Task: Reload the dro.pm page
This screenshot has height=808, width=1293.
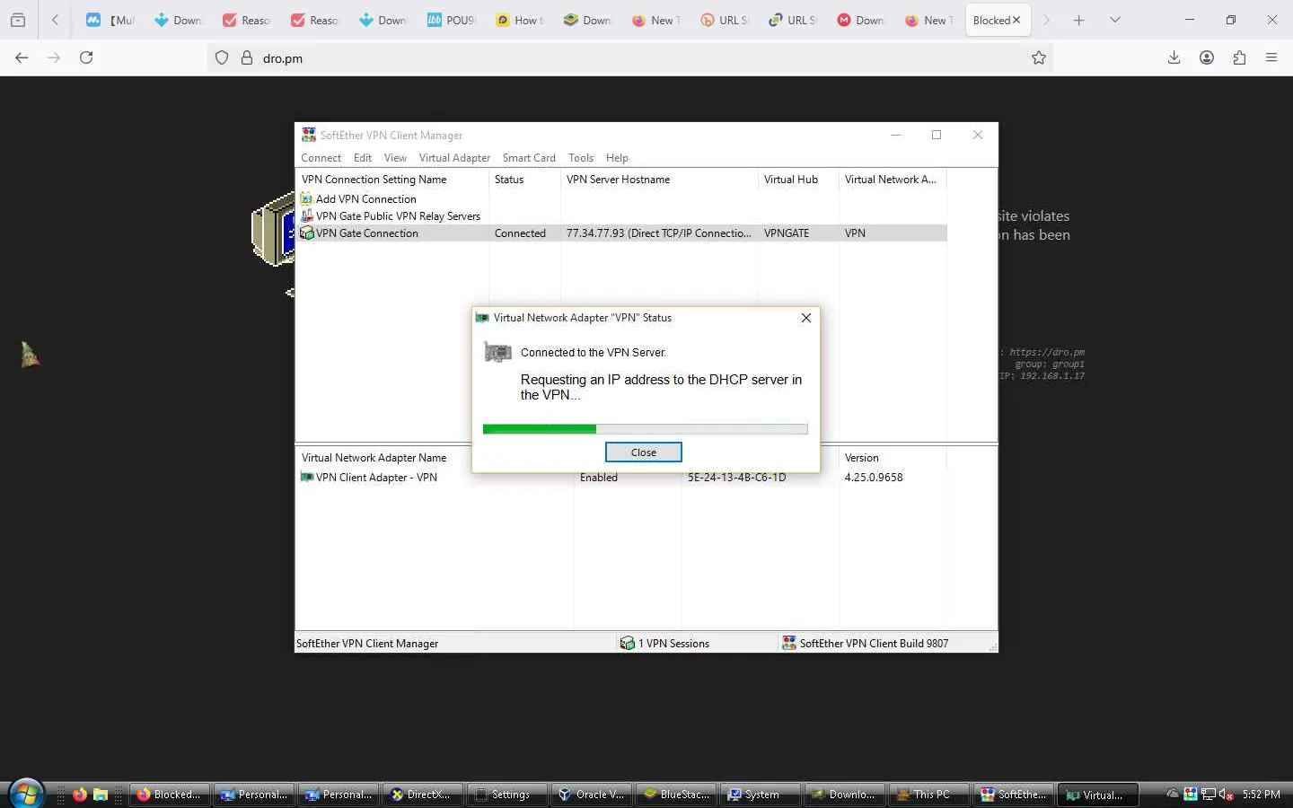Action: 86,57
